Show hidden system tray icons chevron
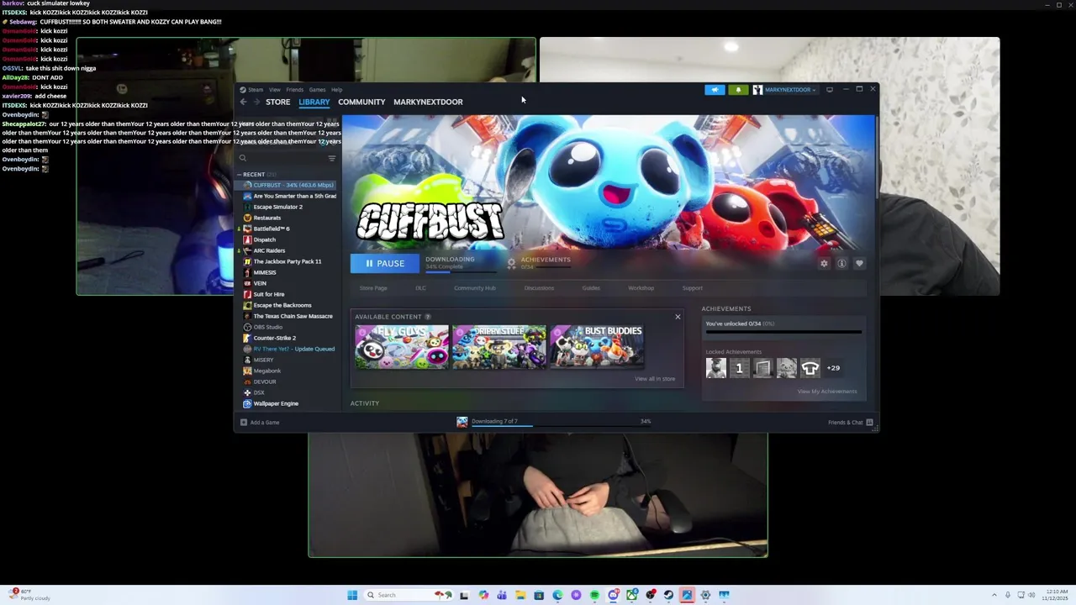The width and height of the screenshot is (1076, 605). [x=994, y=595]
